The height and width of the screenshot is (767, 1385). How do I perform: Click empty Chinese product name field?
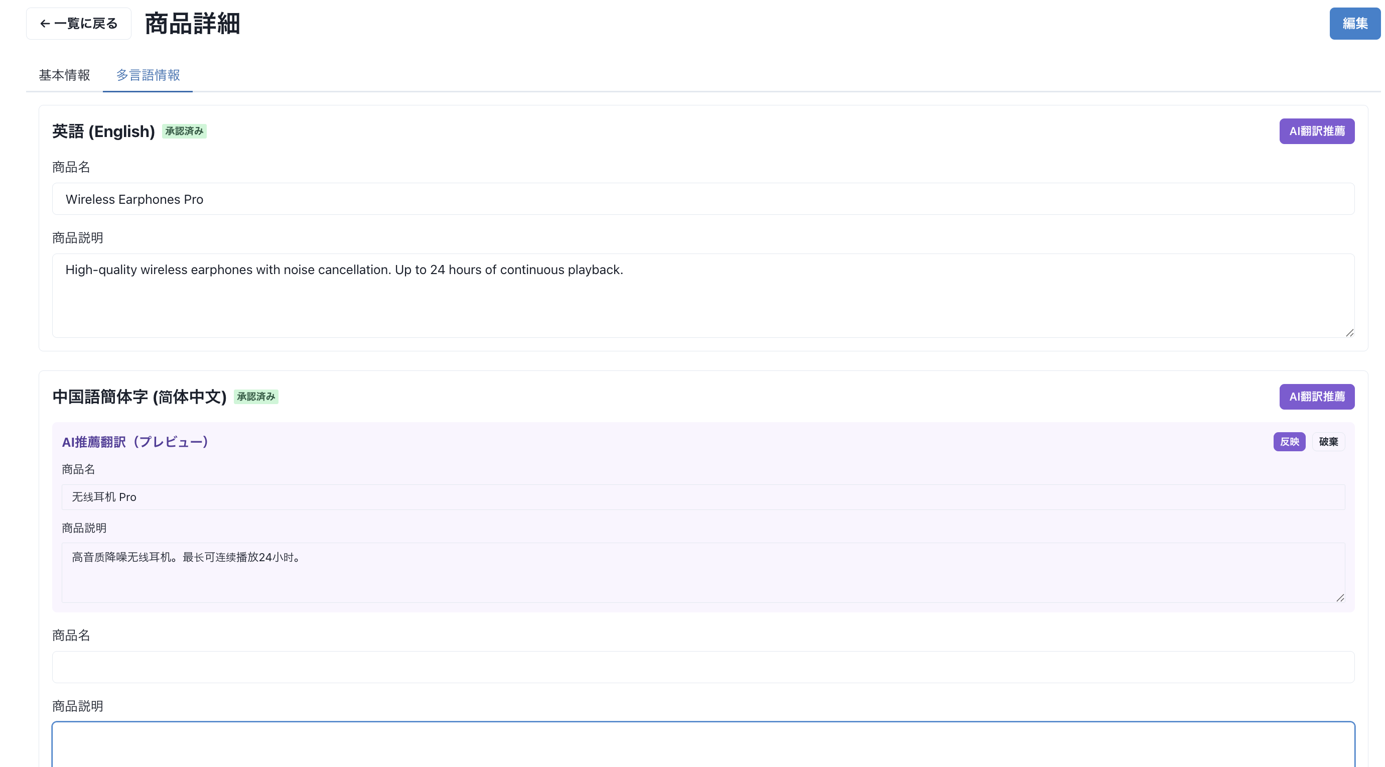[x=703, y=668]
